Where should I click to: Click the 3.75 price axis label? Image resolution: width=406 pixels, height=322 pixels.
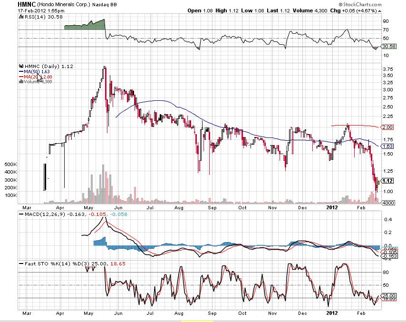coord(388,69)
